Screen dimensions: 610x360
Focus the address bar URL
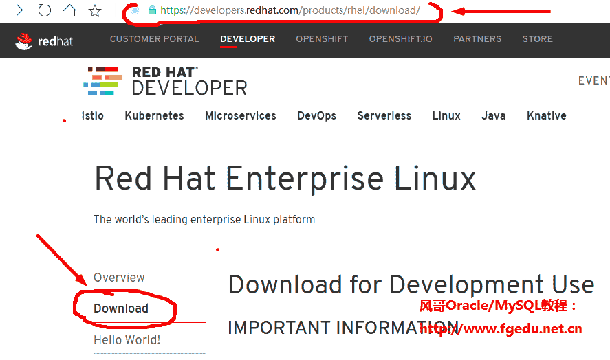290,10
